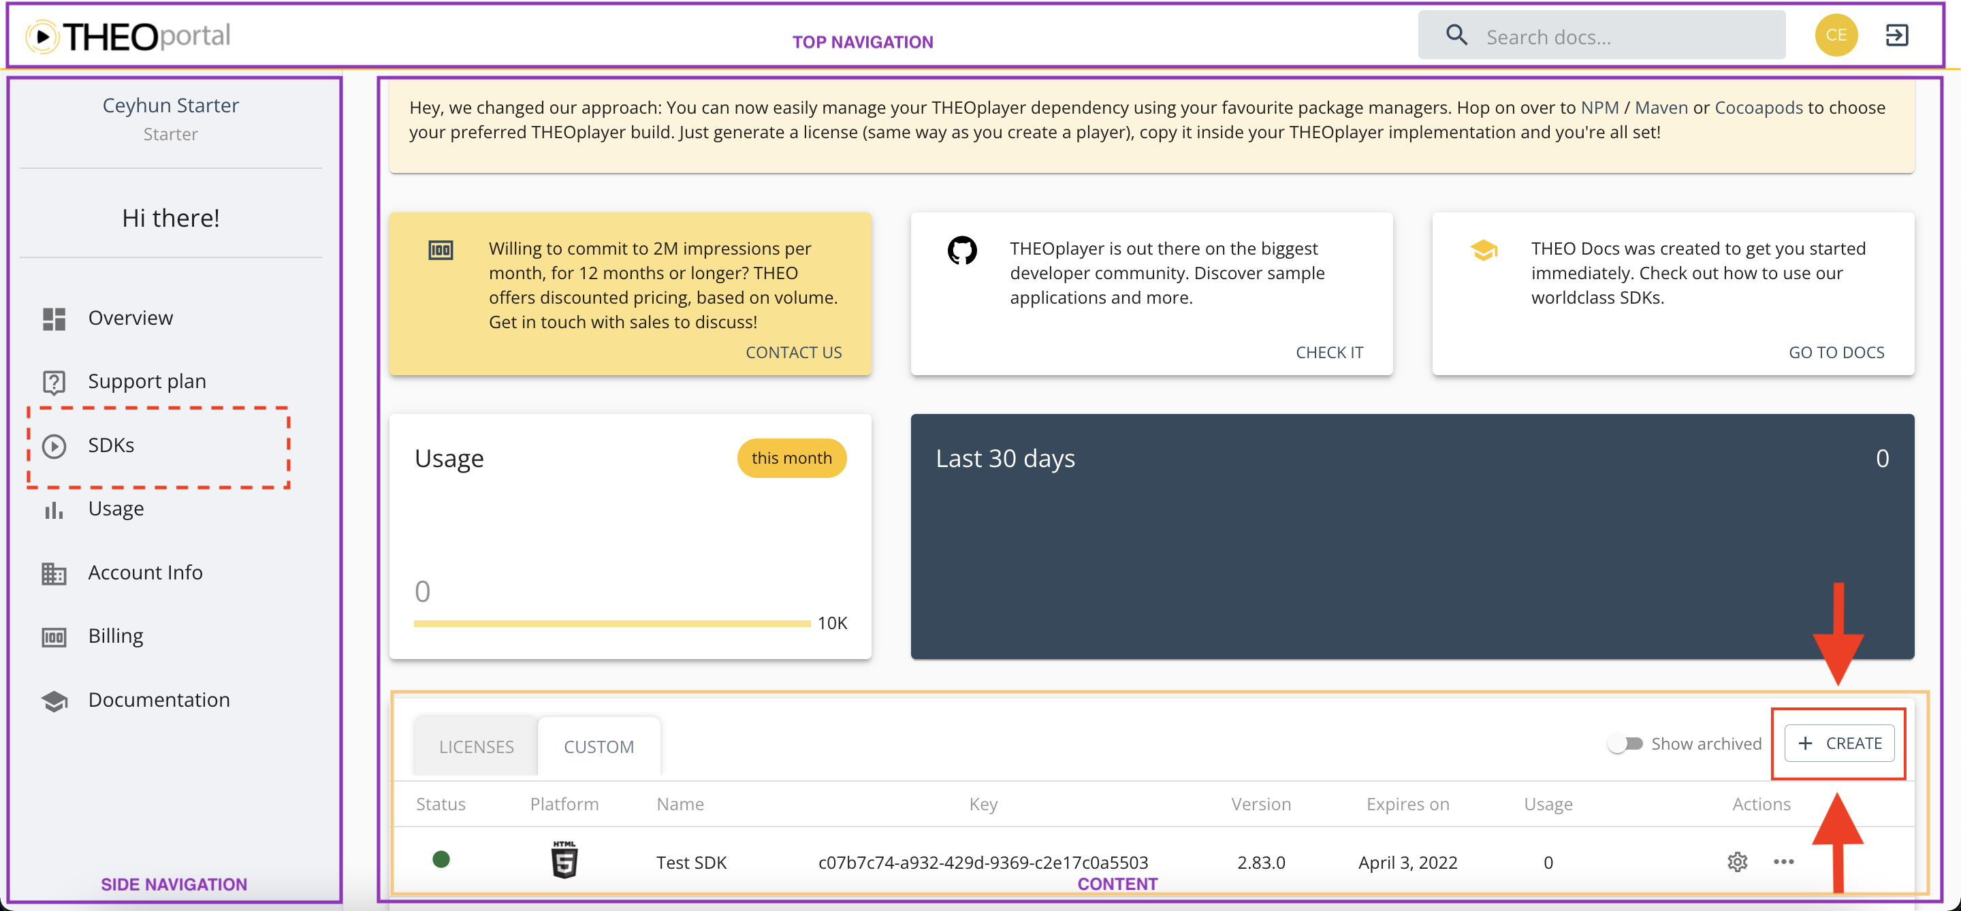This screenshot has width=1961, height=911.
Task: Switch to the CUSTOM tab
Action: [x=599, y=746]
